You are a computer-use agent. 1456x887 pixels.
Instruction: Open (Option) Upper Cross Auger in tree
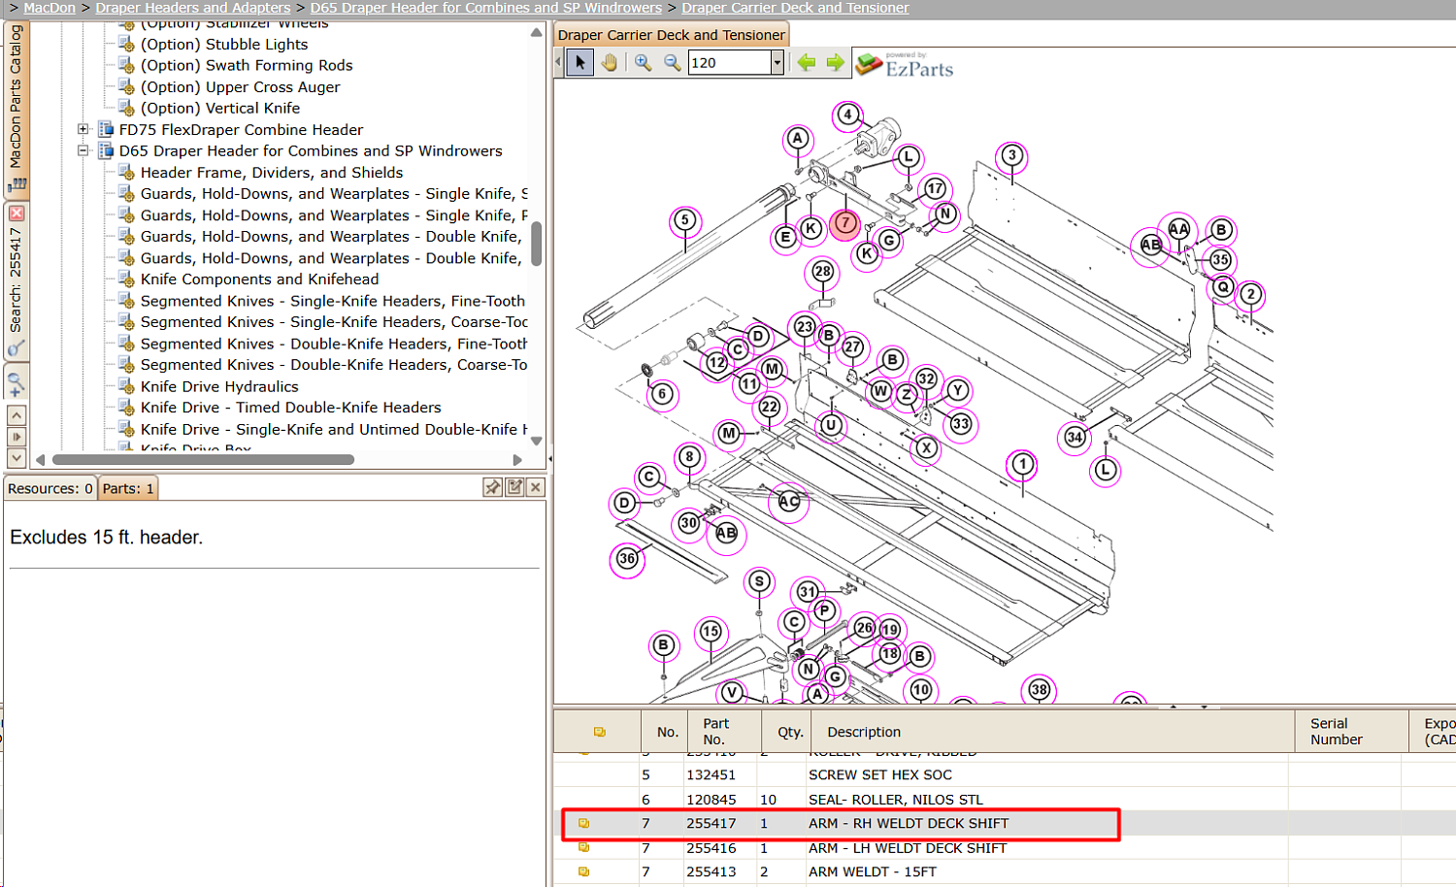241,87
